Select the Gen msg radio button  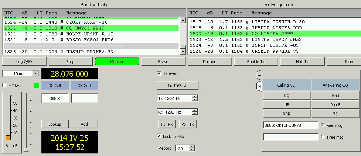coord(323,125)
